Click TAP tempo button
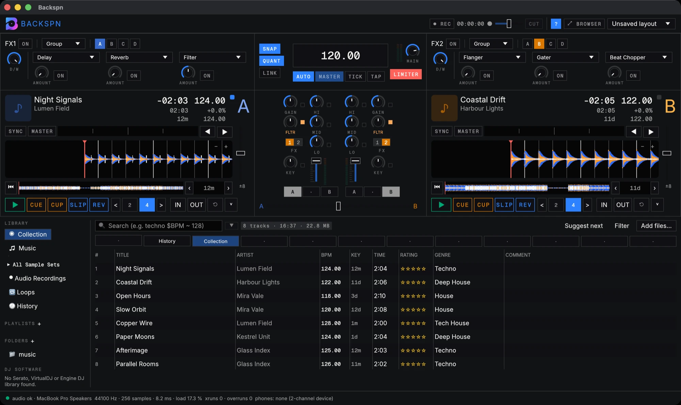Screen dimensions: 681x405 [376, 77]
